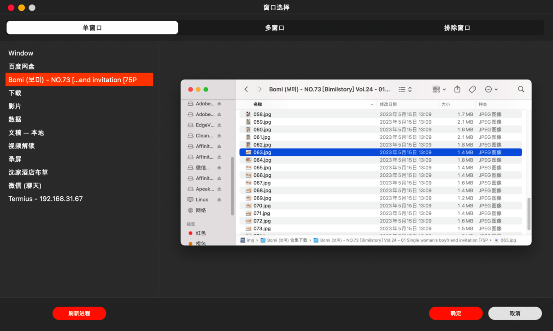Select the 070.jpg file row
The image size is (553, 331).
381,205
